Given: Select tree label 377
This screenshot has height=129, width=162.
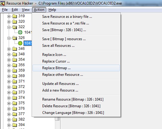Looking at the screenshot, I should pyautogui.click(x=22, y=114).
